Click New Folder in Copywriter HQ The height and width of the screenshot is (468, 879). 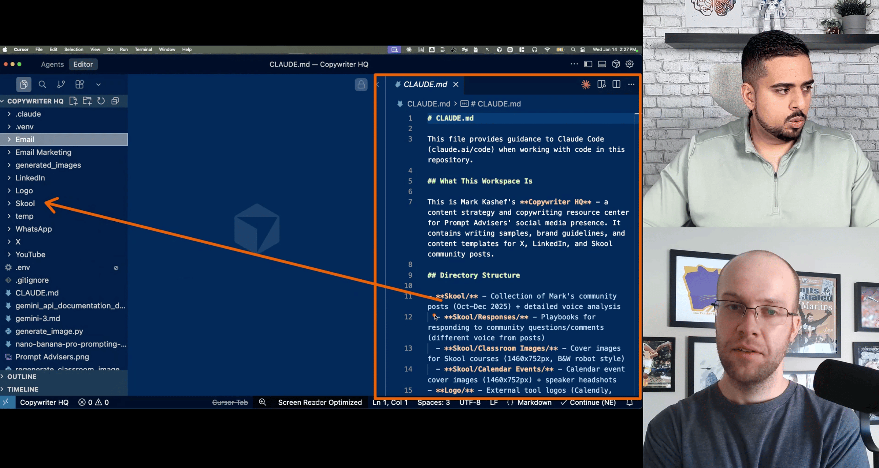(87, 101)
